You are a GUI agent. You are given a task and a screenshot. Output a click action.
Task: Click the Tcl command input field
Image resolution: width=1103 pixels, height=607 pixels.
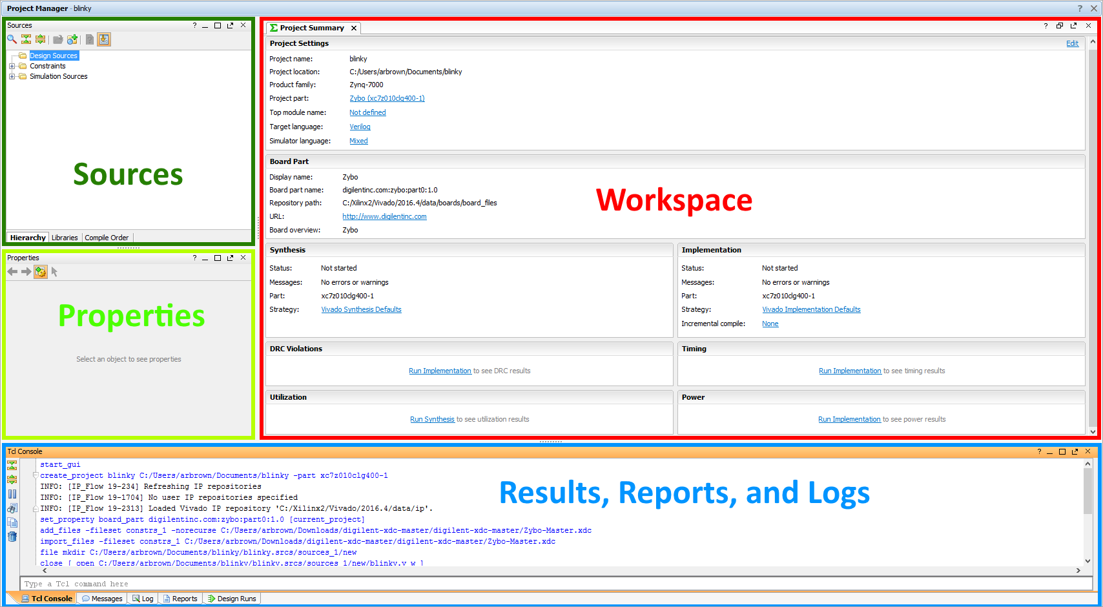pyautogui.click(x=555, y=584)
